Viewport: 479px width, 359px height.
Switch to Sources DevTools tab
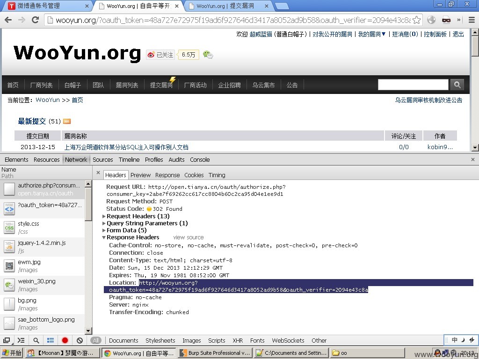pyautogui.click(x=102, y=159)
